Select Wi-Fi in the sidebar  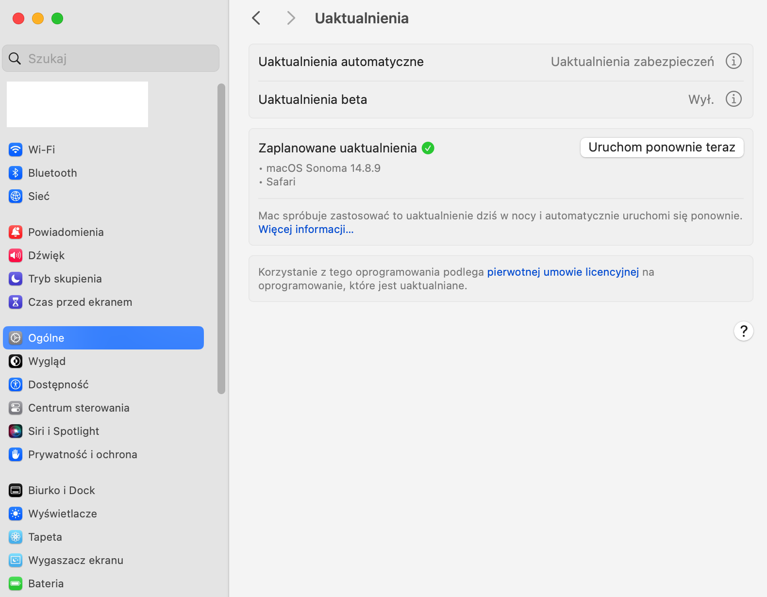103,149
